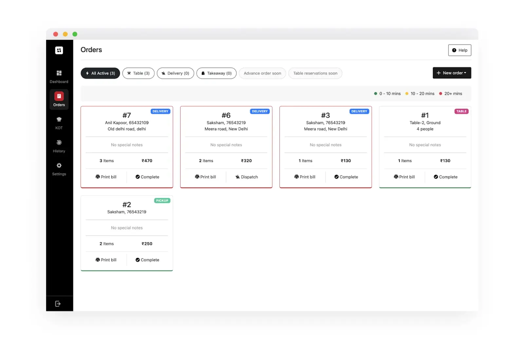Screen dimensions: 524x345
Task: Open order #1 heading
Action: click(425, 115)
